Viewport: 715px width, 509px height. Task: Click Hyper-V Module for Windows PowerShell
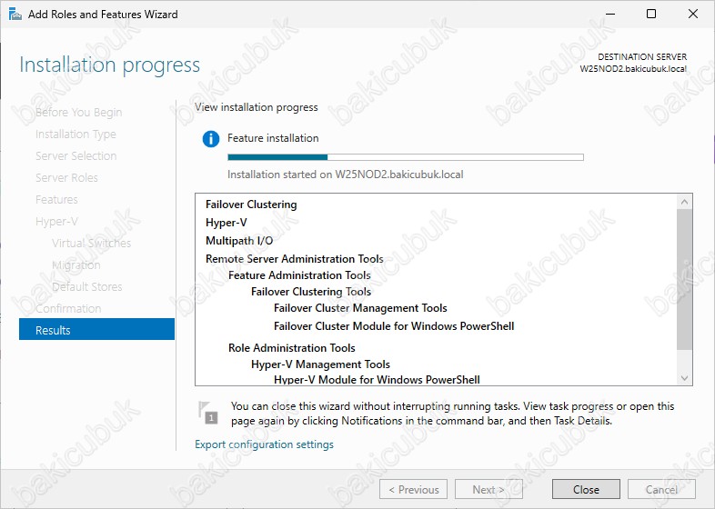click(377, 380)
